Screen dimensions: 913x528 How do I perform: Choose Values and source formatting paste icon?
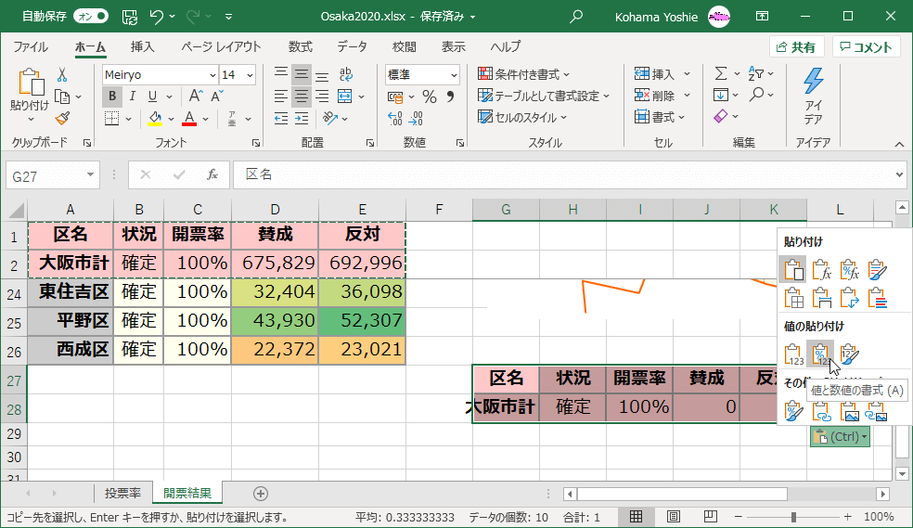(849, 354)
